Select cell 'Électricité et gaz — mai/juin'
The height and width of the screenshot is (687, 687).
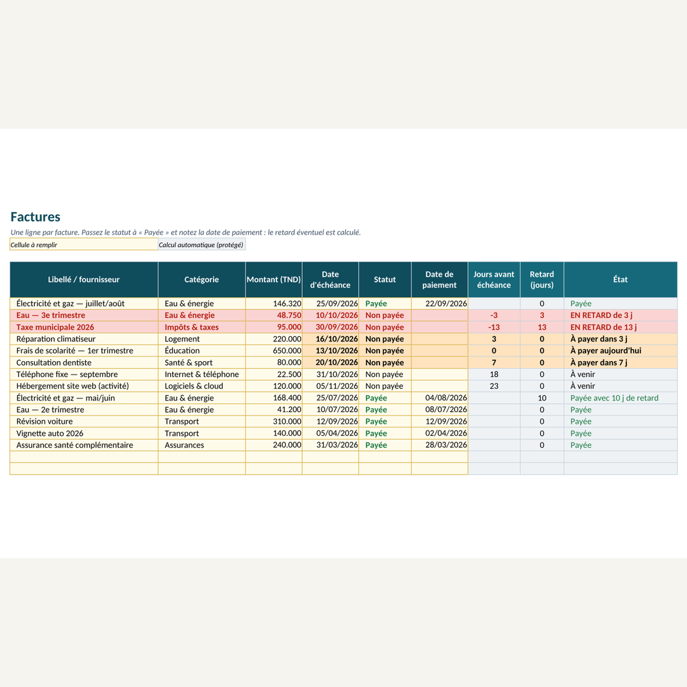(x=84, y=398)
